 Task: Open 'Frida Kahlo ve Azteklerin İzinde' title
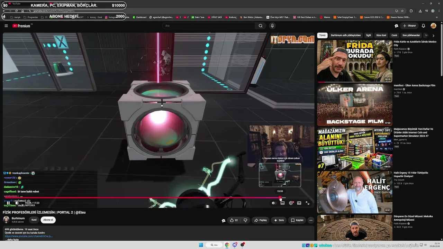[x=415, y=43]
